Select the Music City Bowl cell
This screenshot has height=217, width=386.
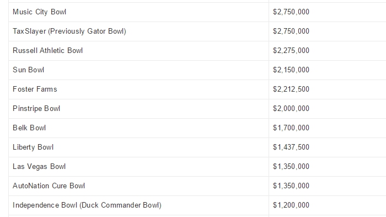(138, 12)
